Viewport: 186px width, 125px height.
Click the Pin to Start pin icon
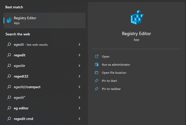point(96,81)
